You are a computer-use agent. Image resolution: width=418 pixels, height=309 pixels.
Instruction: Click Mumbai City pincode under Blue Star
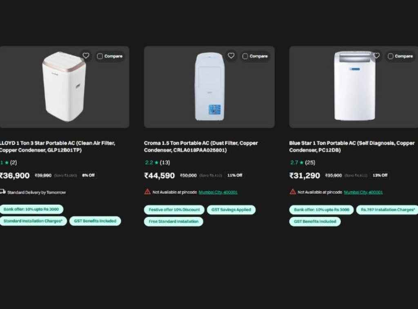(x=363, y=192)
